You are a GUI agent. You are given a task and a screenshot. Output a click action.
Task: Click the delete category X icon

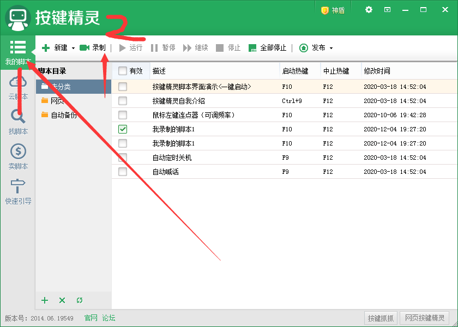click(x=62, y=300)
